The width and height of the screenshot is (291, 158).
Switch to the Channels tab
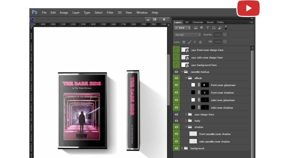[x=198, y=22]
